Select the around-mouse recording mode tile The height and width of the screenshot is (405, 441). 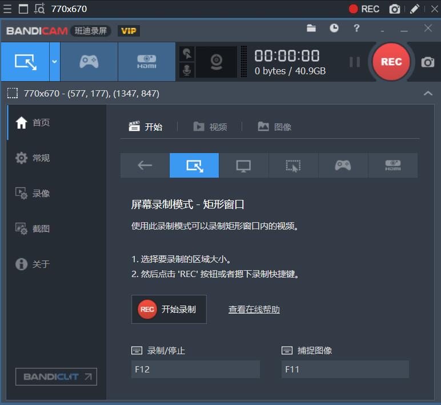tap(294, 166)
